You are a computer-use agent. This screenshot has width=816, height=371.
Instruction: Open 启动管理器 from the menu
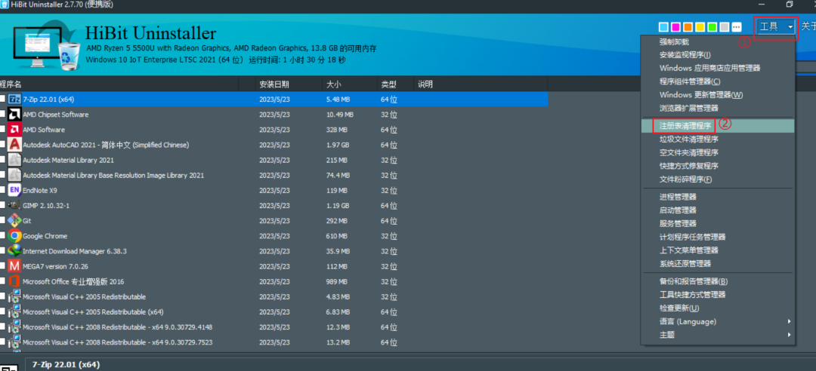pos(718,210)
